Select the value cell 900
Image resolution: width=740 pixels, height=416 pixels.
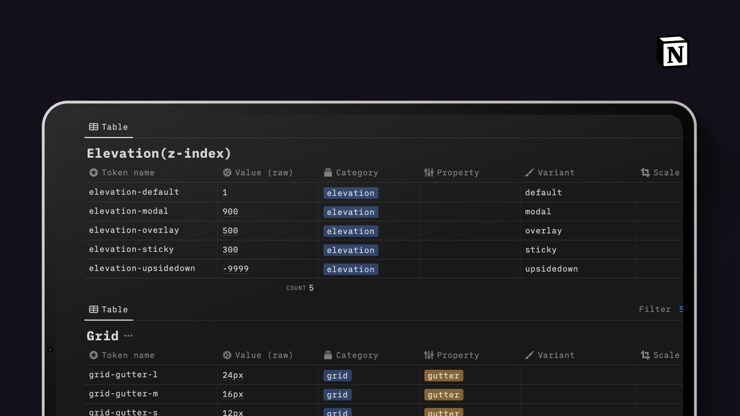point(268,211)
